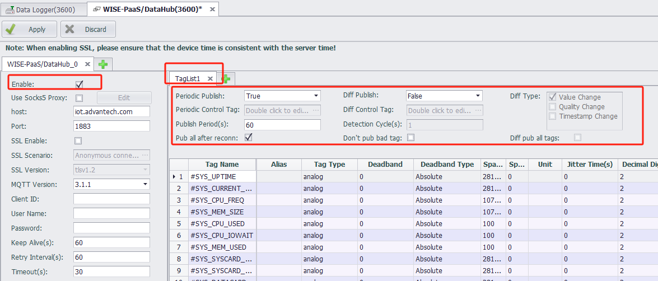Click the ellipsis button in SSL Scenario field
Image resolution: width=658 pixels, height=281 pixels.
[145, 155]
